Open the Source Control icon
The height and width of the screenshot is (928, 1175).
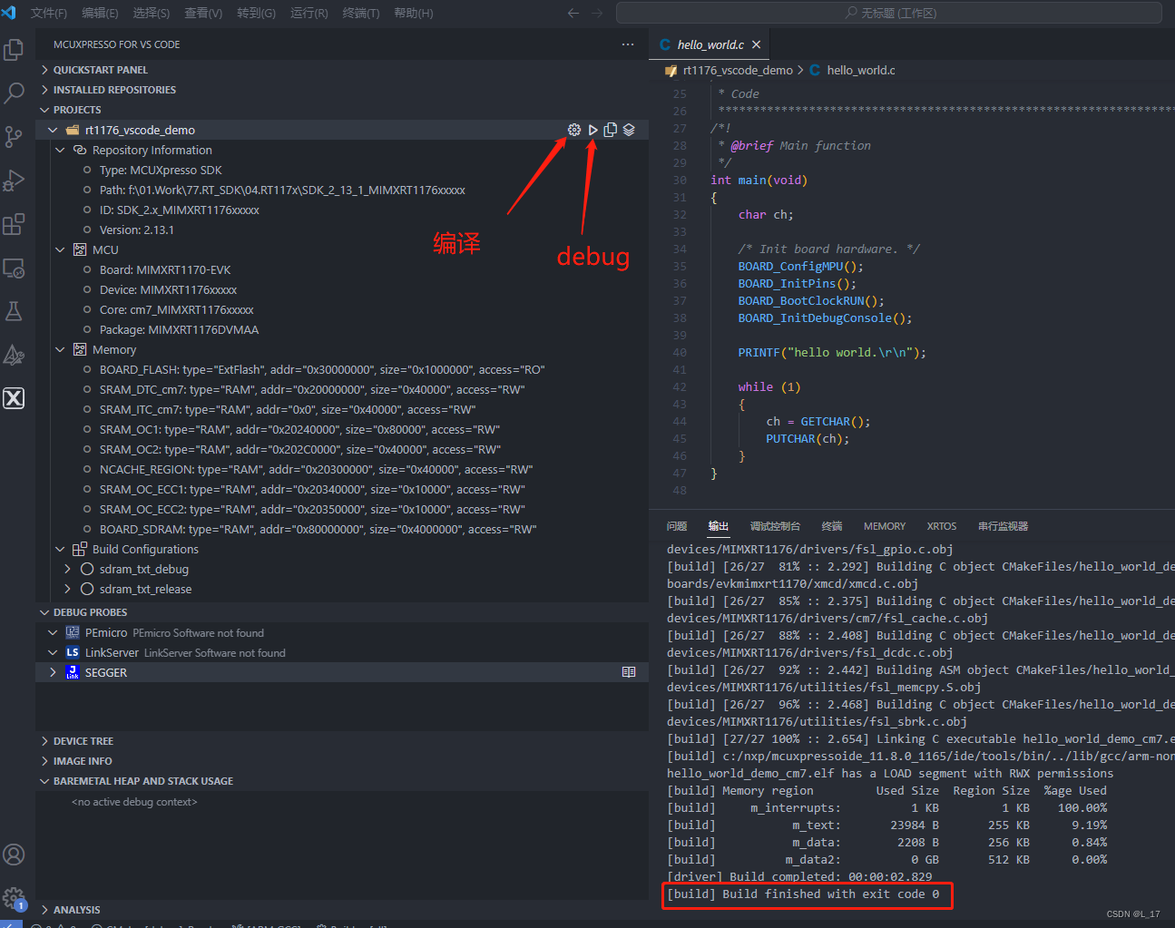[x=14, y=136]
